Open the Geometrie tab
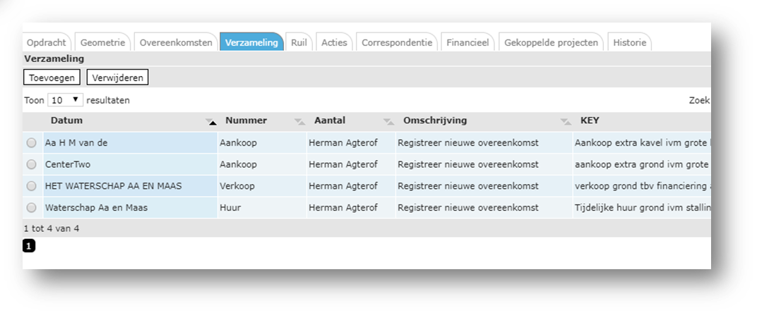This screenshot has height=315, width=757. 102,42
